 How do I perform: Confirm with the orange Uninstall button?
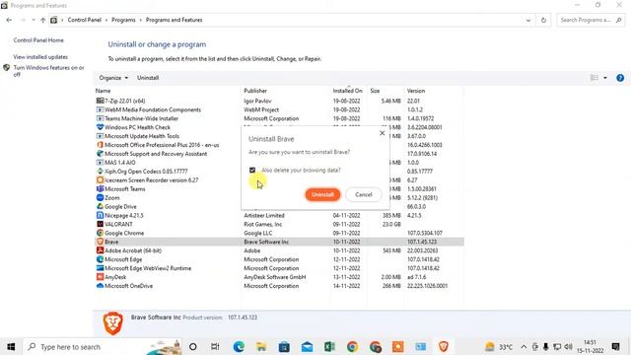tap(322, 194)
